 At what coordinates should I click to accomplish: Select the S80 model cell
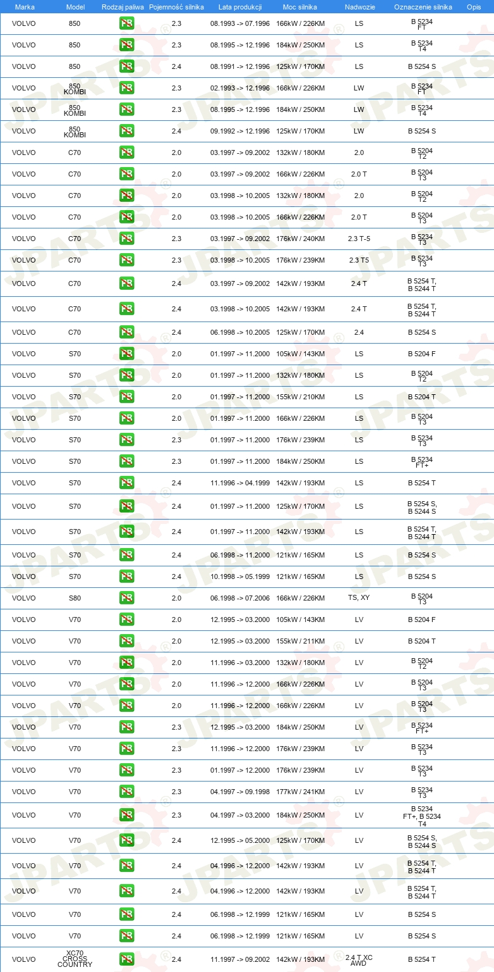pyautogui.click(x=75, y=599)
